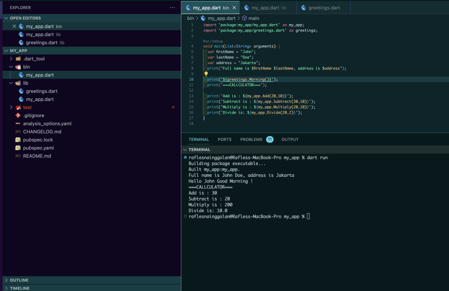Image resolution: width=449 pixels, height=291 pixels.
Task: Click Debug code lens above main
Action: point(217,41)
